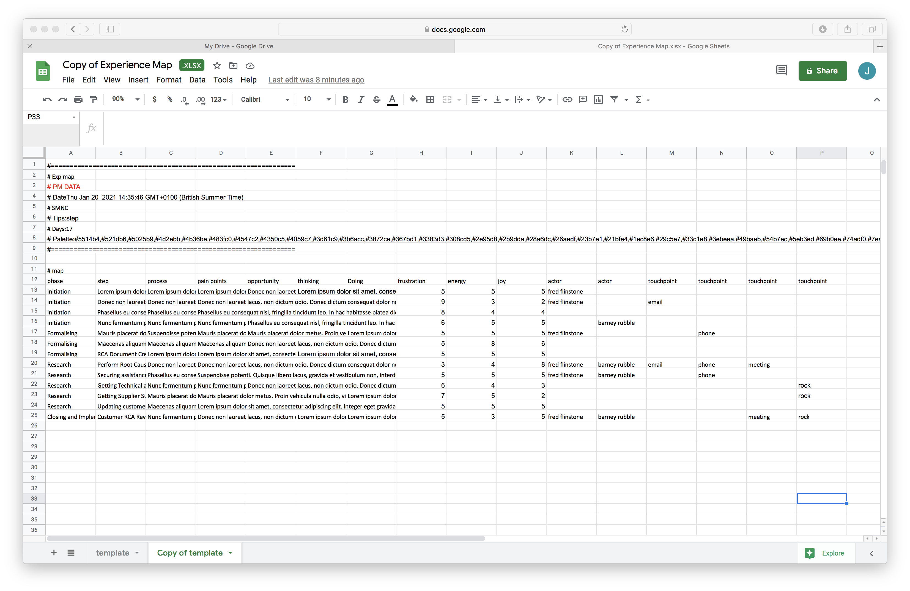The image size is (910, 591).
Task: Open the Last edit was 8 minutes ago link
Action: [316, 79]
